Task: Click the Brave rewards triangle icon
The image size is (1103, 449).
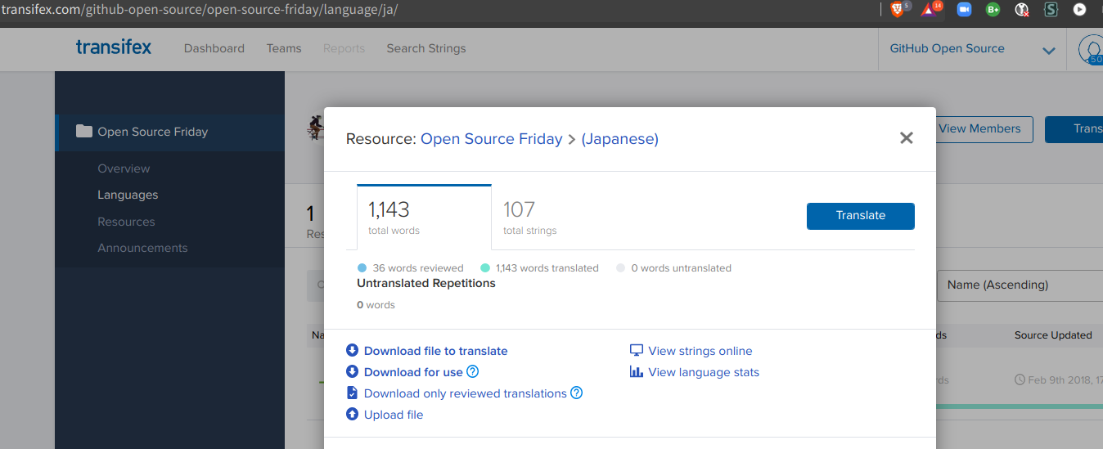Action: pos(930,10)
